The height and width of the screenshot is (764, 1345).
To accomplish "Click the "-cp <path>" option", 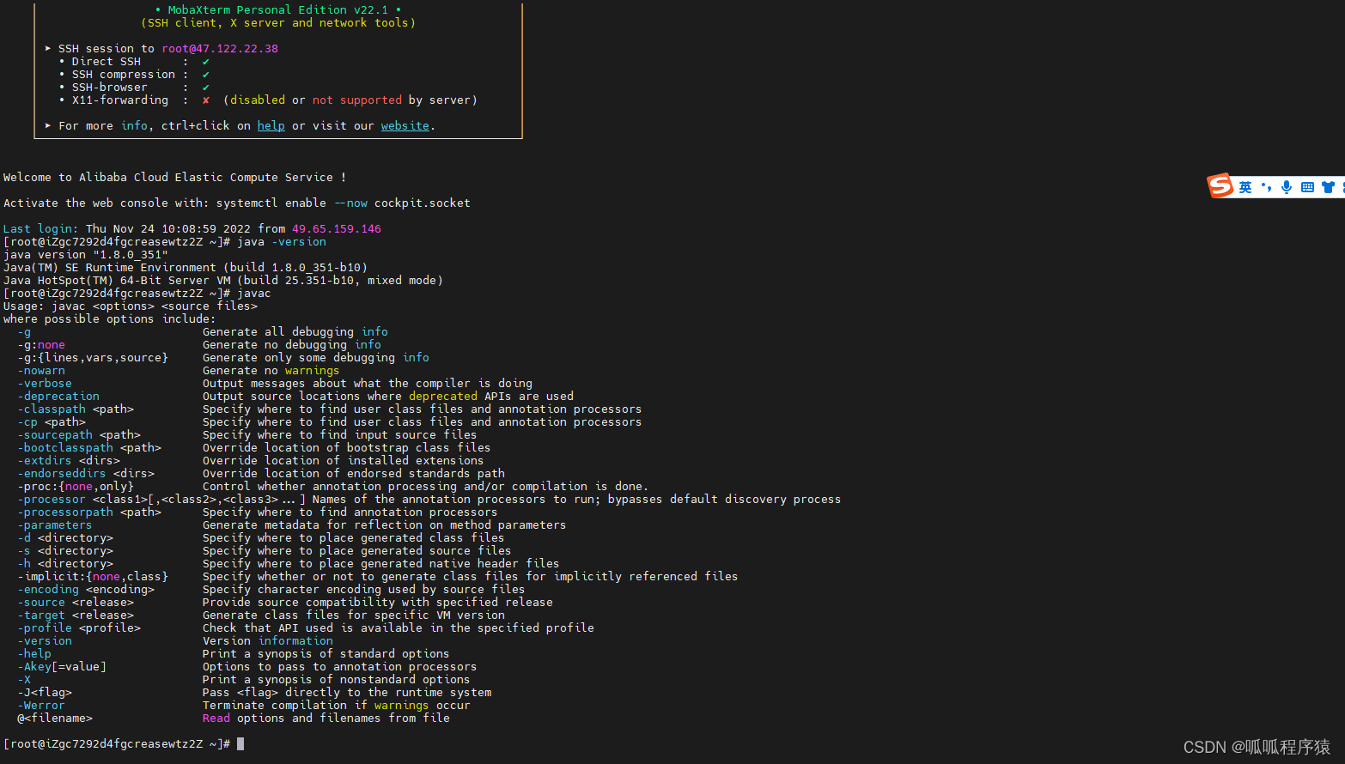I will pos(52,422).
